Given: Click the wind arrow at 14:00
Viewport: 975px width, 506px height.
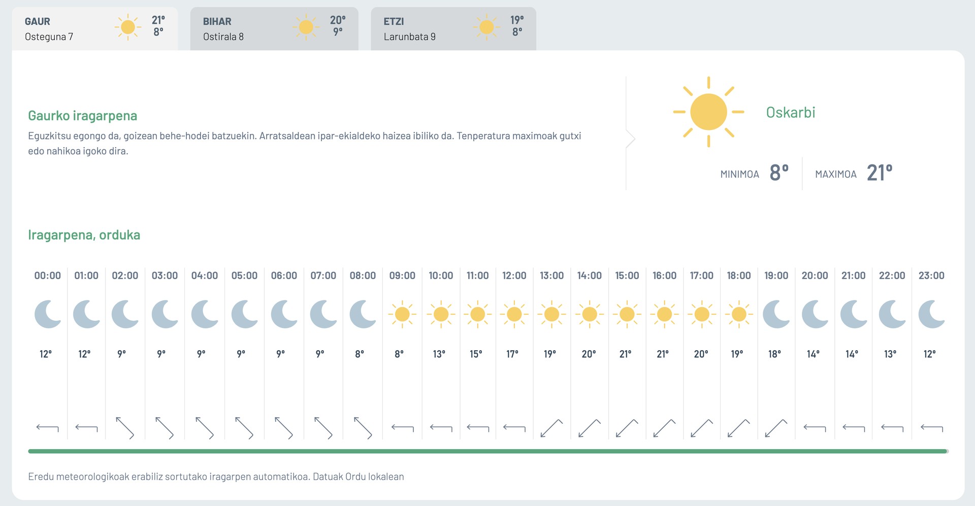Looking at the screenshot, I should [590, 428].
